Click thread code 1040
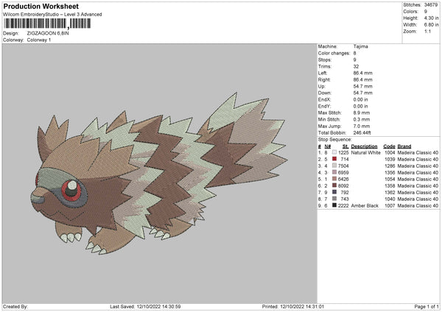The image size is (442, 312). pyautogui.click(x=390, y=199)
